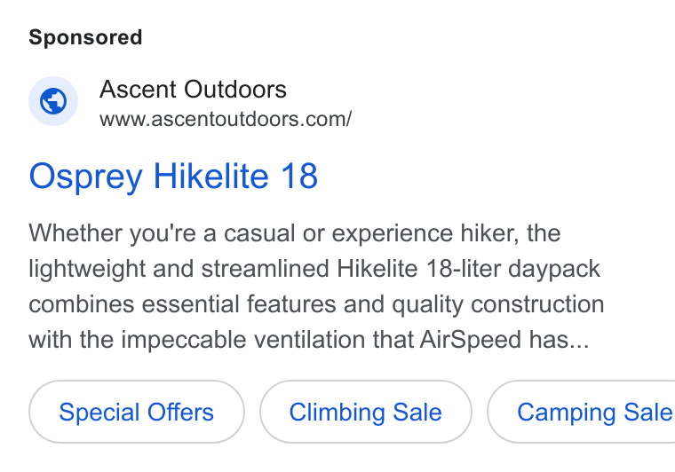The height and width of the screenshot is (472, 675).
Task: Click the word AirSpeed in the description
Action: (471, 340)
